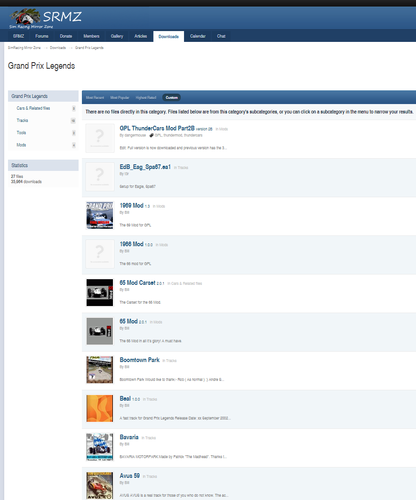Click 'The Carset for the 65 Mod.' description
The width and height of the screenshot is (416, 500).
(x=141, y=302)
